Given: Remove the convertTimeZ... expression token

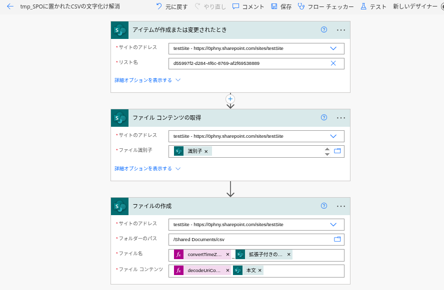Looking at the screenshot, I should pyautogui.click(x=227, y=255).
